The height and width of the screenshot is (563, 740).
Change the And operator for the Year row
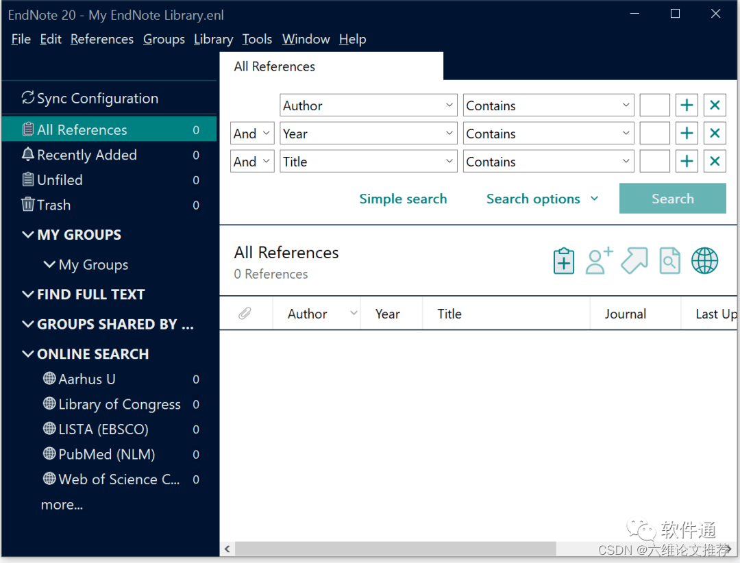click(x=252, y=133)
